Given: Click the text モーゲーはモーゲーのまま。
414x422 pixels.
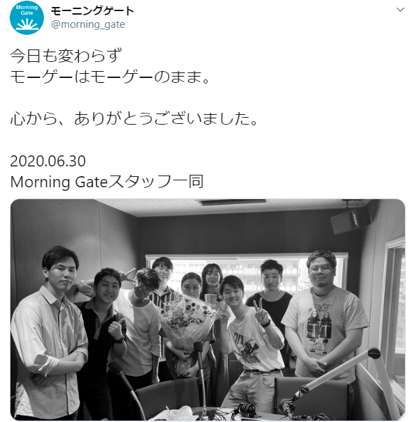Looking at the screenshot, I should click(110, 77).
